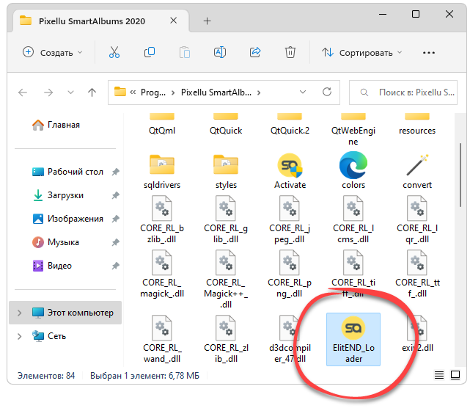The height and width of the screenshot is (411, 470).
Task: Open Главная in navigation pane
Action: pyautogui.click(x=56, y=125)
